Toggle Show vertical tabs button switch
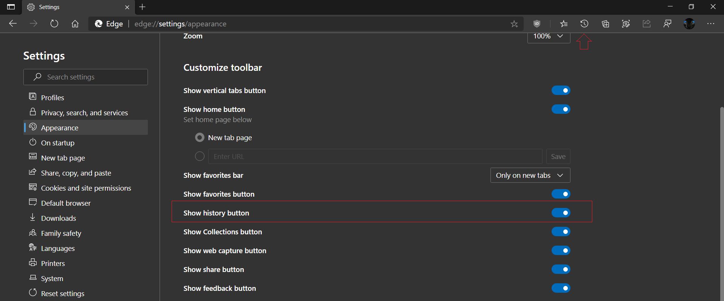Viewport: 724px width, 301px height. point(561,90)
